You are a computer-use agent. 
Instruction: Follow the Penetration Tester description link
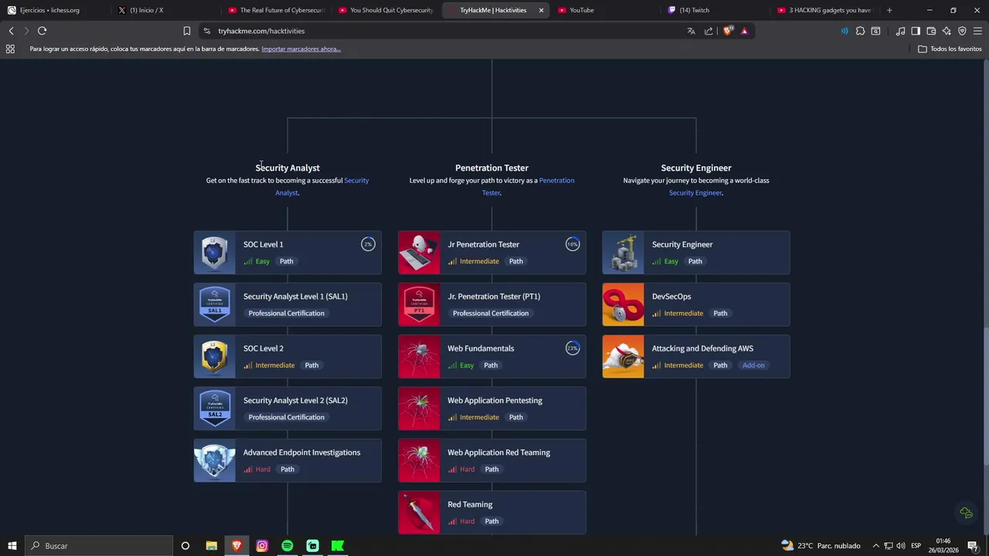coord(528,186)
